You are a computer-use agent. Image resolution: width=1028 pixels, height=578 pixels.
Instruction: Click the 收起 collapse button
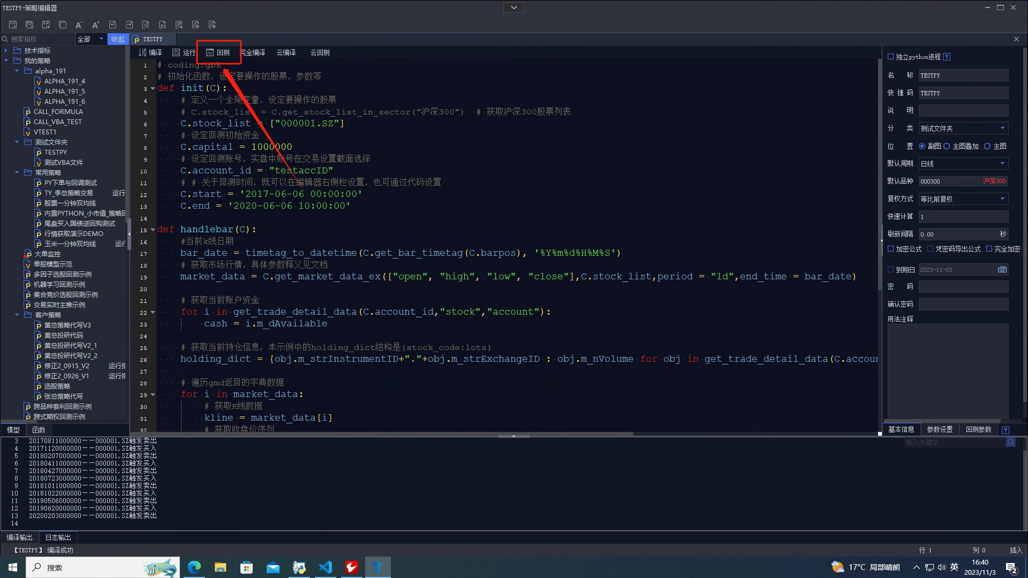(118, 39)
